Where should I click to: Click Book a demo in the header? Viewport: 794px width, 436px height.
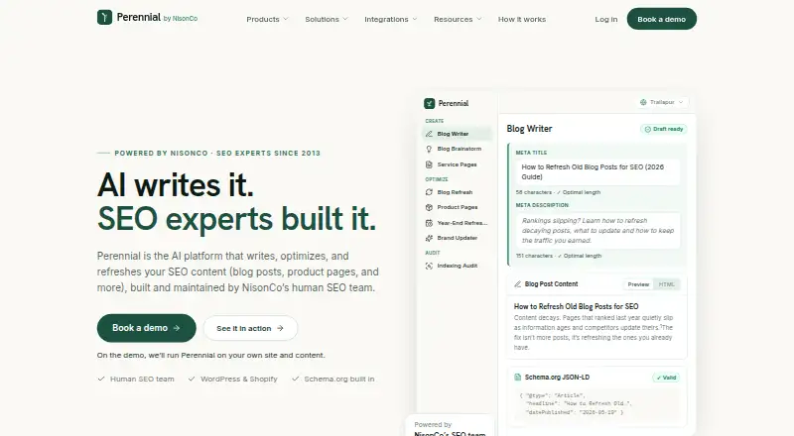661,19
